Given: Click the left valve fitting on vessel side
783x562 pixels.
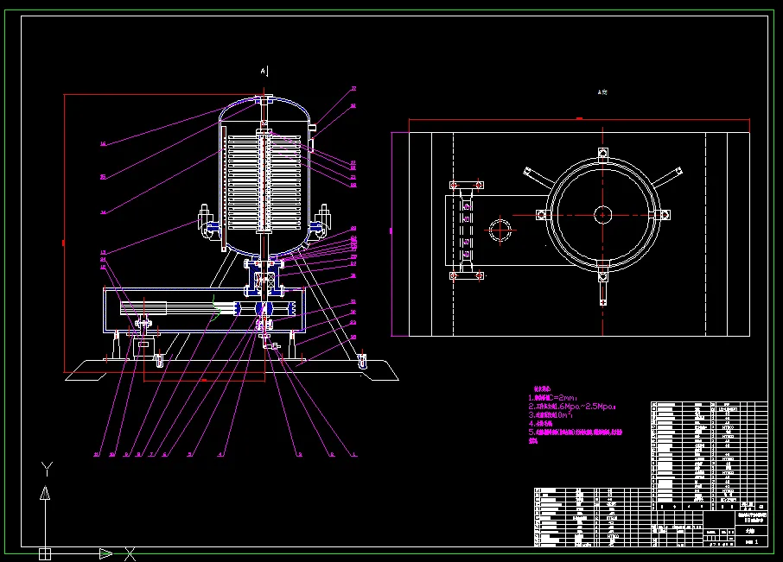Looking at the screenshot, I should (206, 218).
